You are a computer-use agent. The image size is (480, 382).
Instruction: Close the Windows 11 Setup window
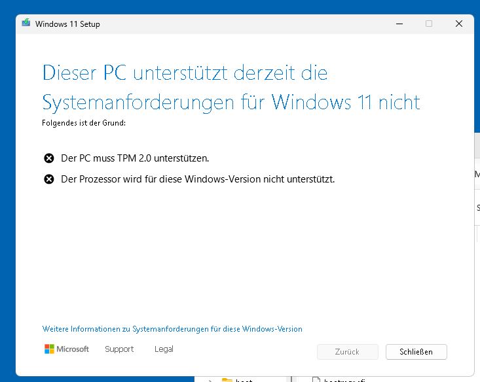[x=459, y=24]
